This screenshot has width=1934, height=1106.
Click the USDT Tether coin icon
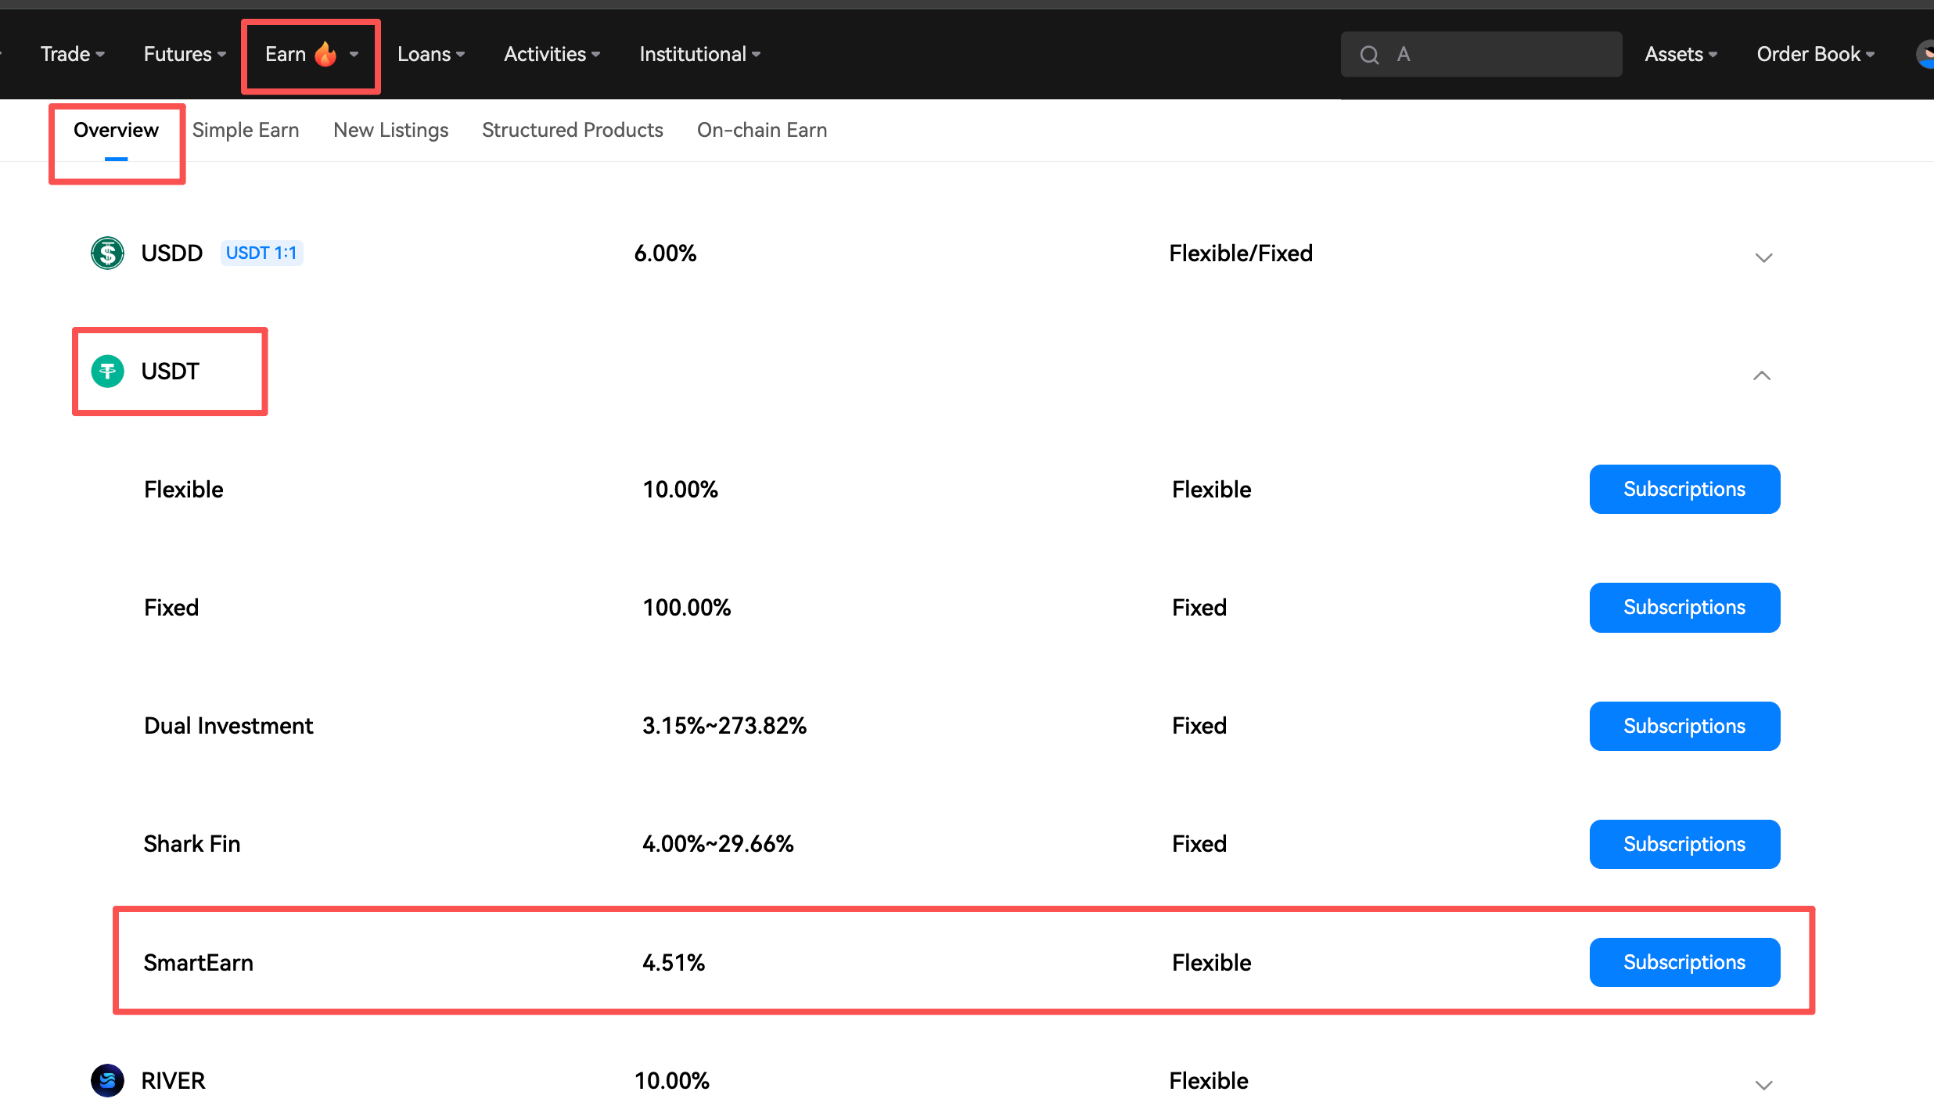click(107, 371)
